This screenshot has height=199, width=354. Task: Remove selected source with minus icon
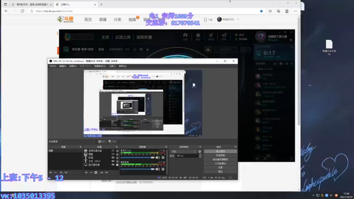tap(91, 172)
